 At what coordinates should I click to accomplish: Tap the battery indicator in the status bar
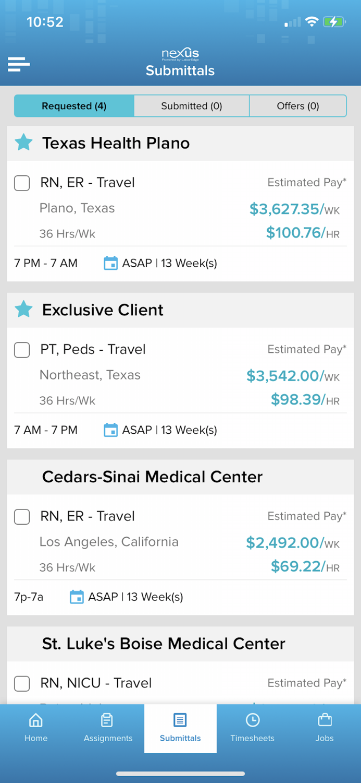tap(334, 22)
